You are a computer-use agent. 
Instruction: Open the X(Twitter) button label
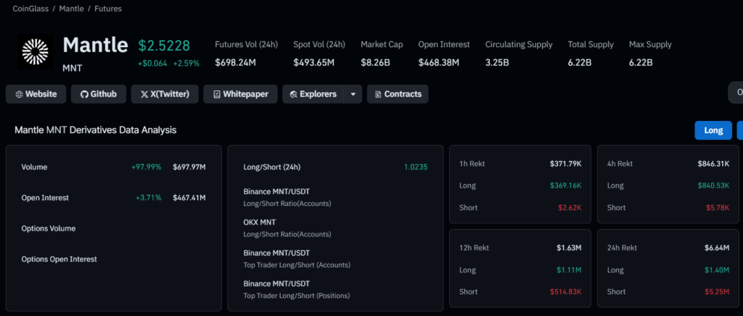pos(170,94)
